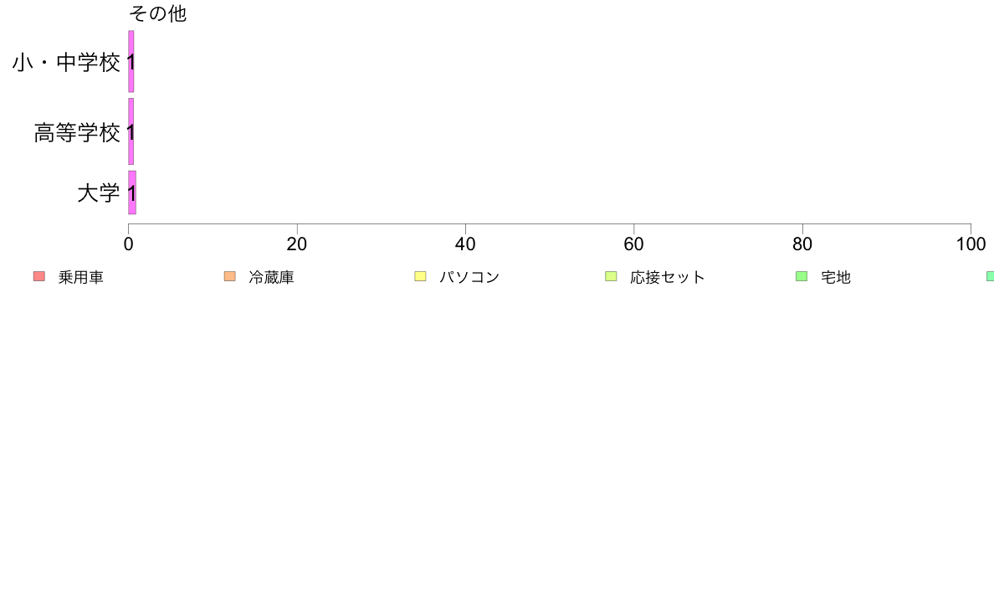Click the 大学 axis label
994x616 pixels.
tap(98, 192)
